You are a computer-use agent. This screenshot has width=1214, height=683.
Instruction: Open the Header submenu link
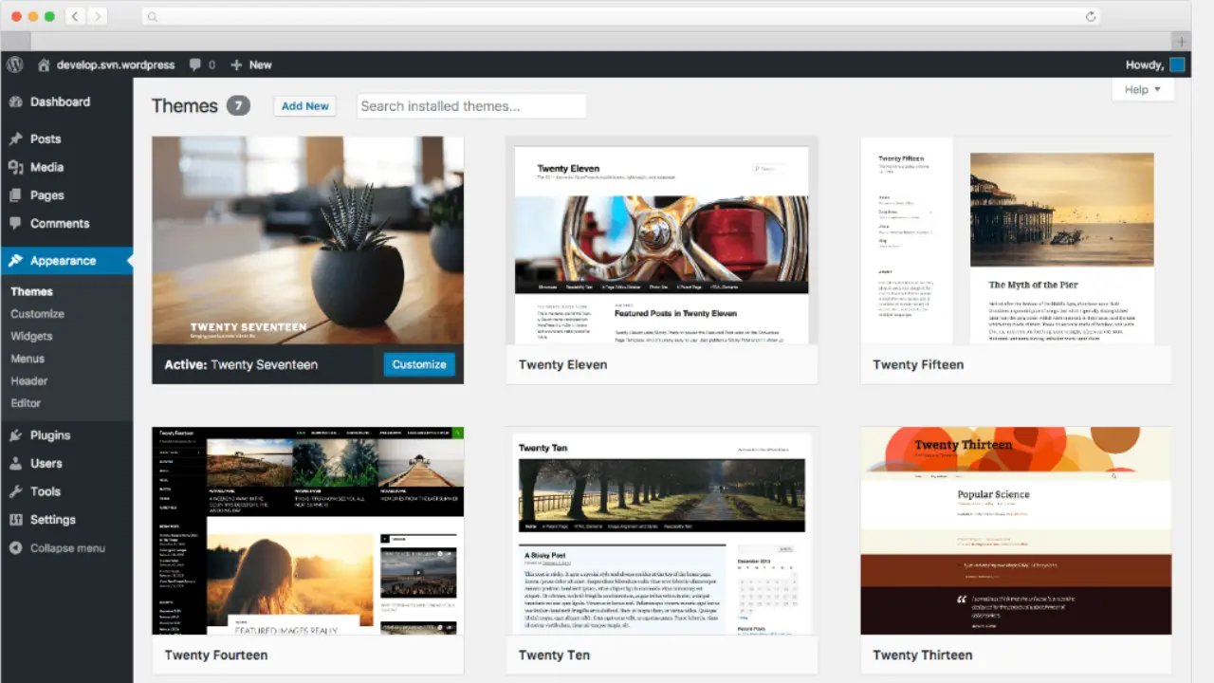tap(29, 380)
